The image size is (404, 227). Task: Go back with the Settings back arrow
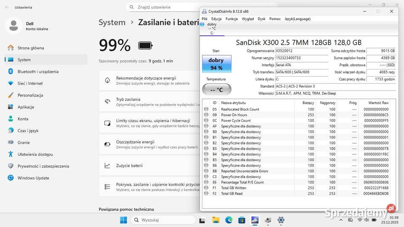coord(7,7)
